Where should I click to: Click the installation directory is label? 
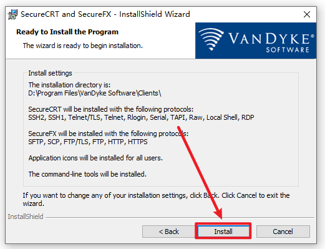[69, 85]
